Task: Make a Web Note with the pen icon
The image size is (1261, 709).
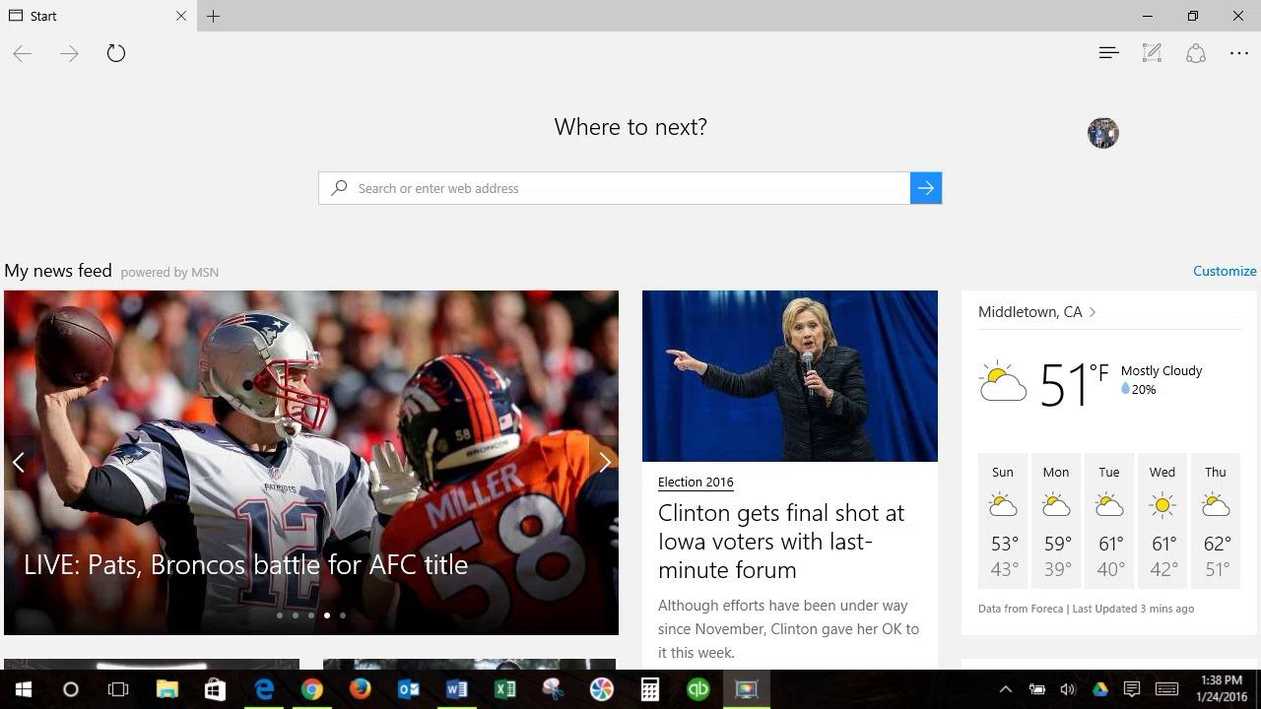Action: click(1152, 53)
